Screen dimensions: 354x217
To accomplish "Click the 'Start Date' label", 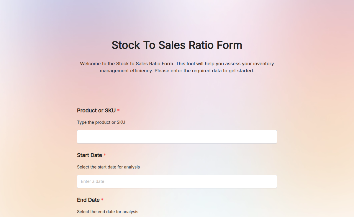I will tap(89, 155).
